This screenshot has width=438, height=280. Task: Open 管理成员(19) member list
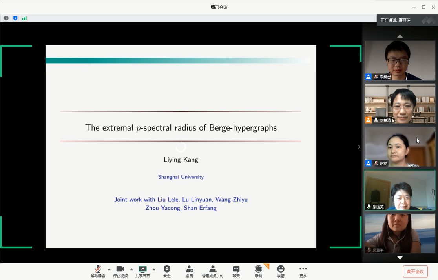(212, 271)
